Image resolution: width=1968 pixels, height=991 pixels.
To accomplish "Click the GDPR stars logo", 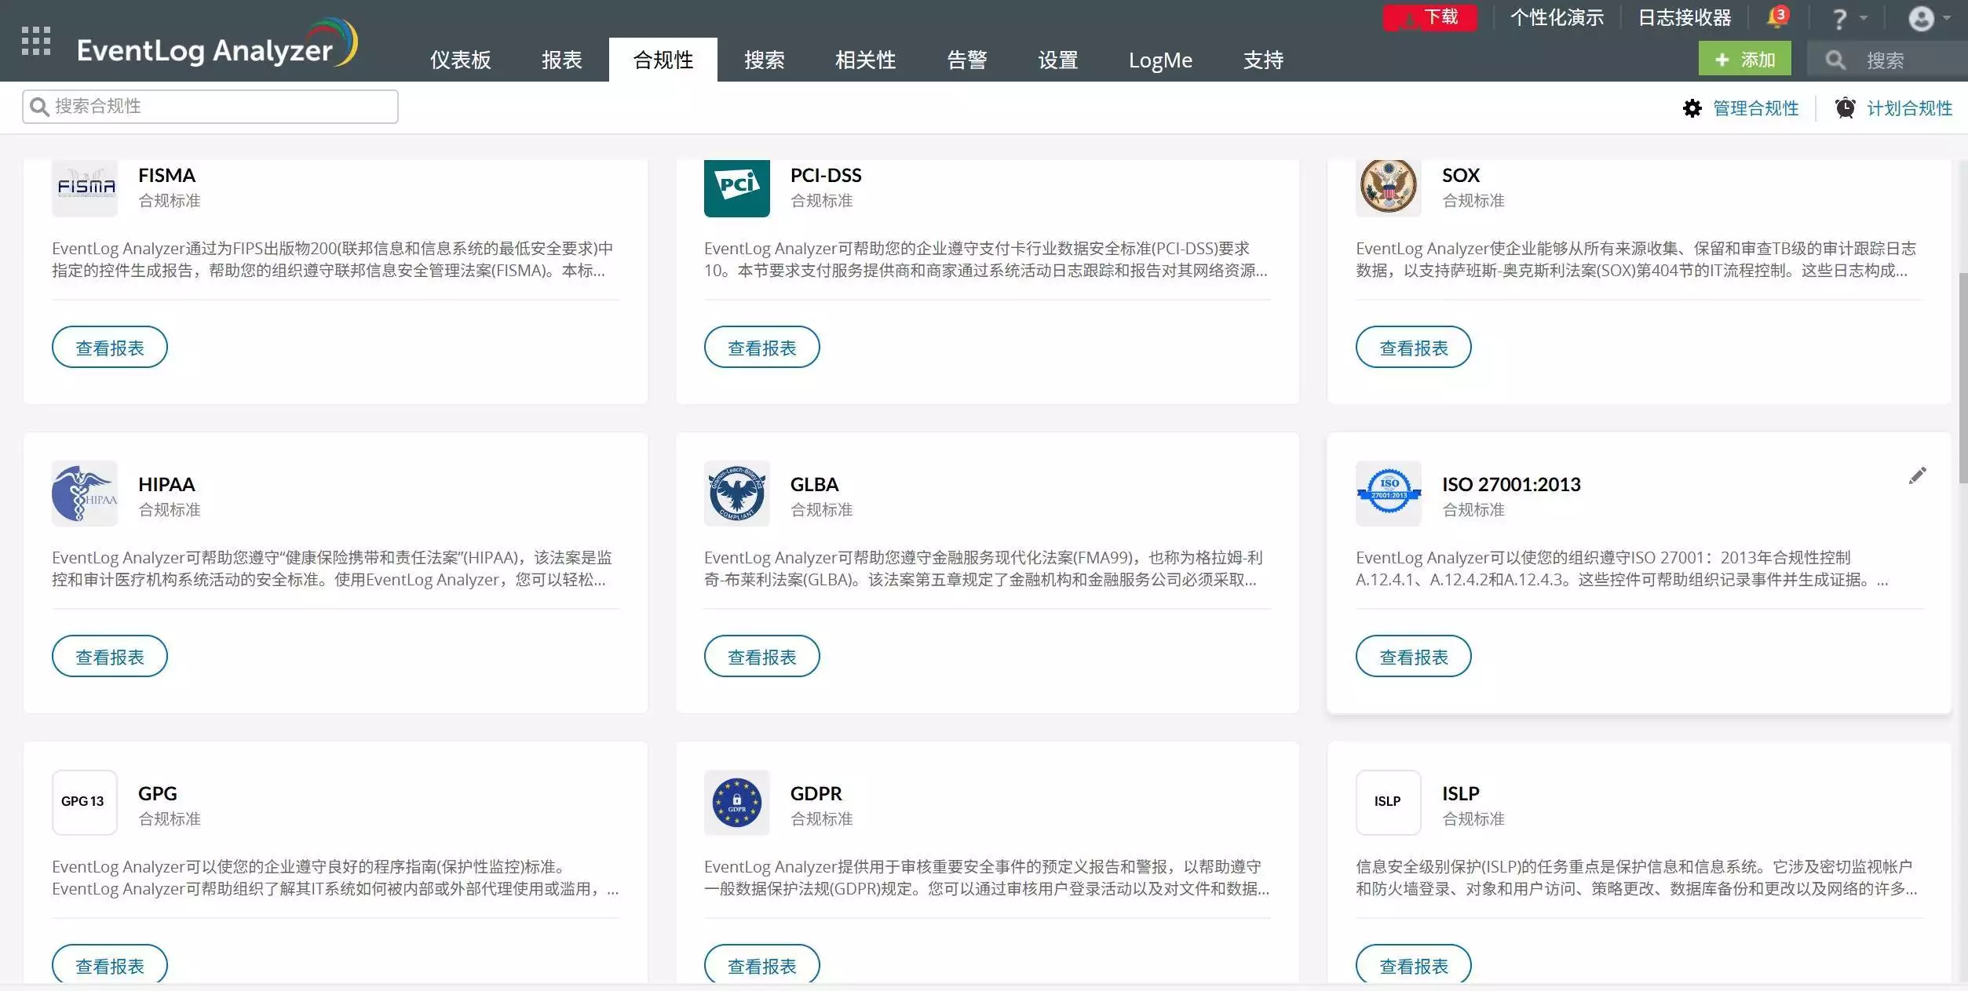I will [x=736, y=803].
